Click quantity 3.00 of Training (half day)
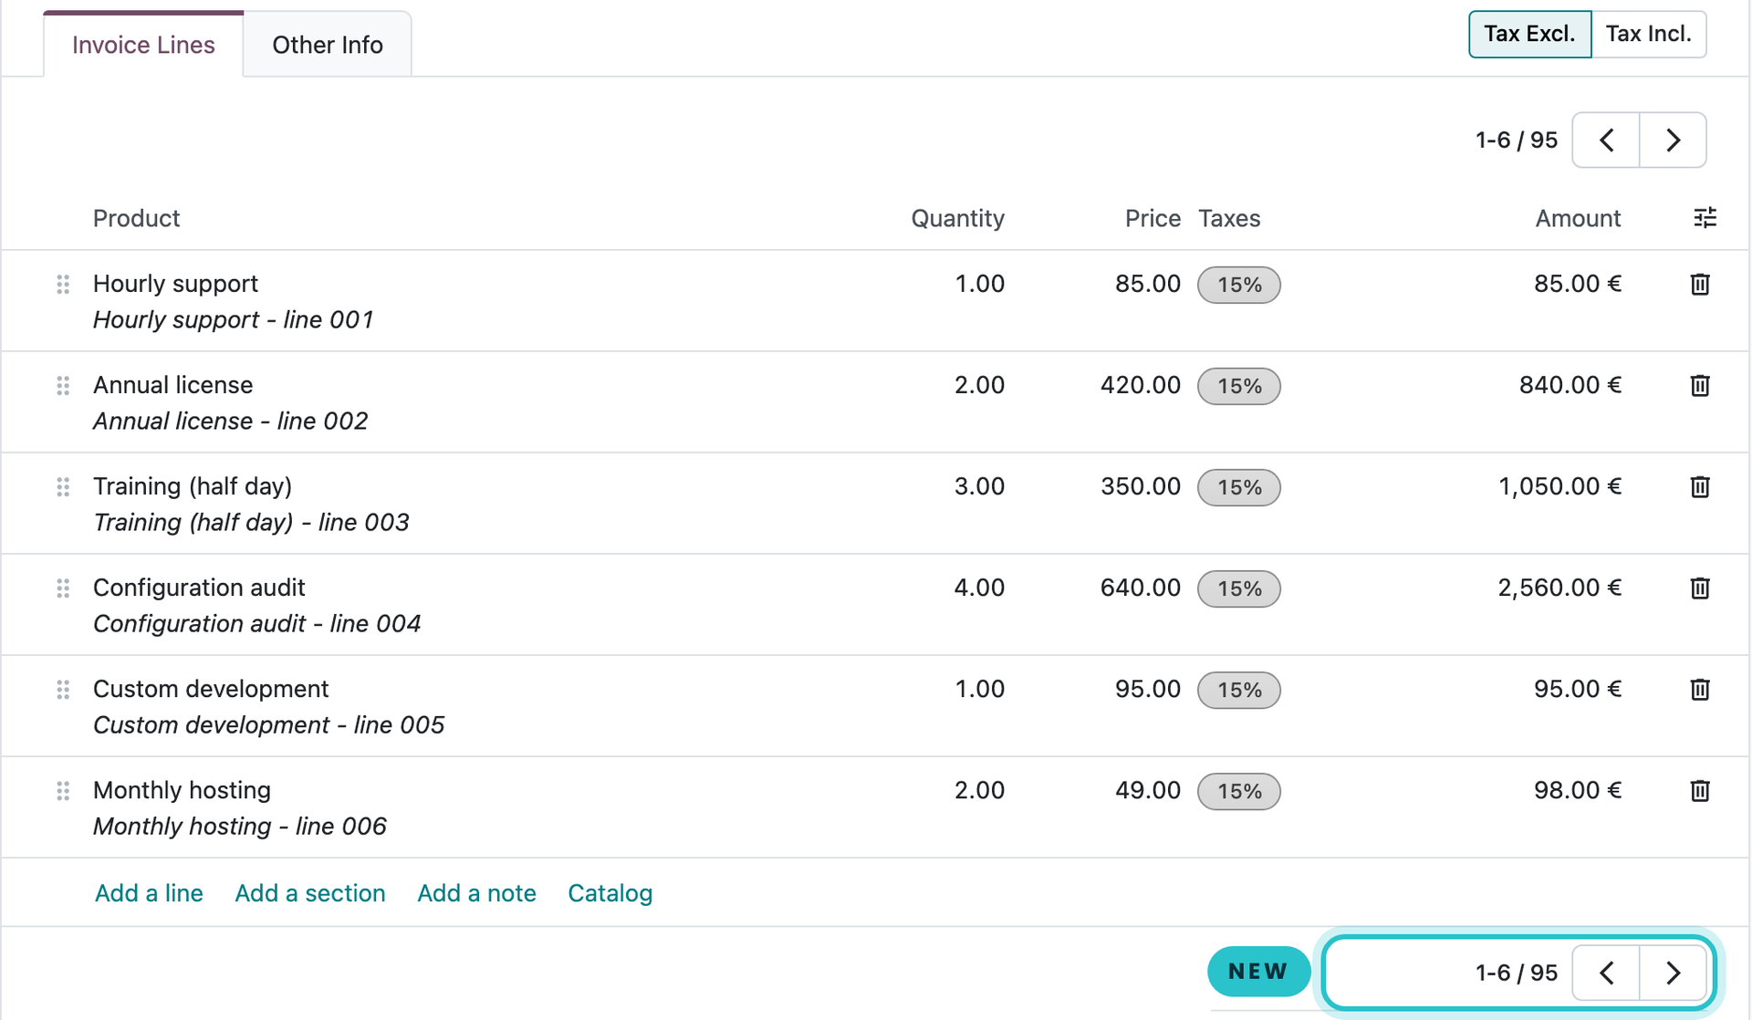This screenshot has width=1752, height=1020. point(979,486)
